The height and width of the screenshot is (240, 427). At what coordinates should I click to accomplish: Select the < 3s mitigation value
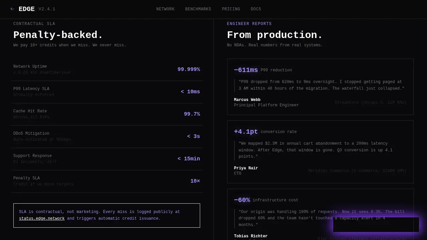coord(193,136)
